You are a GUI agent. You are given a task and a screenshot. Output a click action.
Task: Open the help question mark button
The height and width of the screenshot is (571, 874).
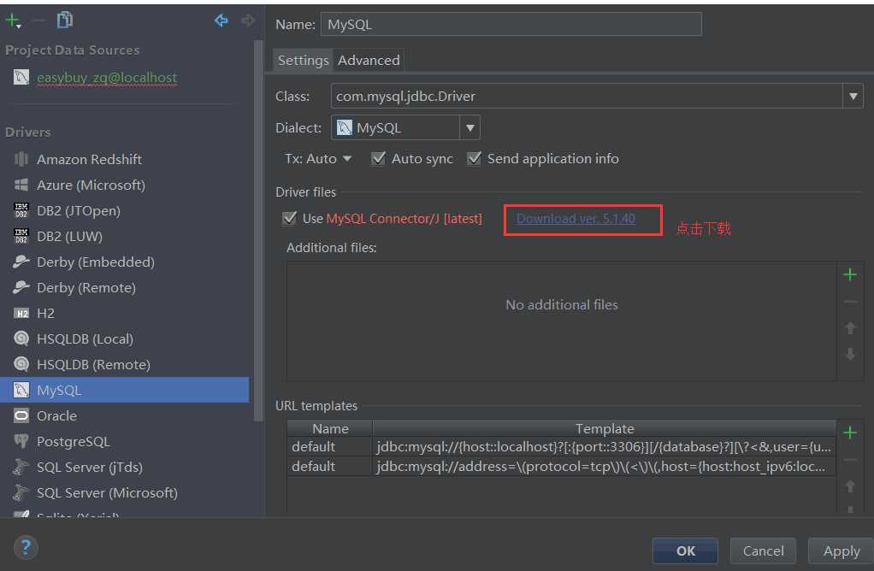click(26, 547)
